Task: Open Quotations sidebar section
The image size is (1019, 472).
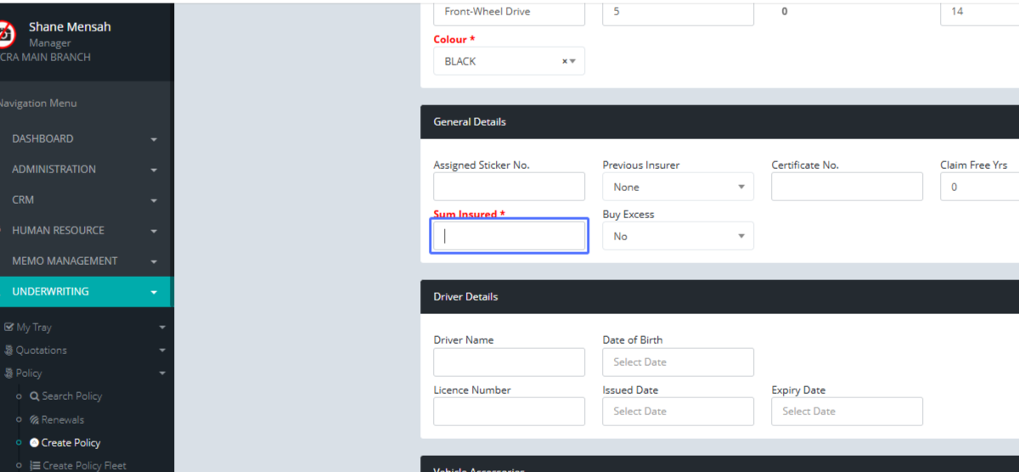Action: 41,350
